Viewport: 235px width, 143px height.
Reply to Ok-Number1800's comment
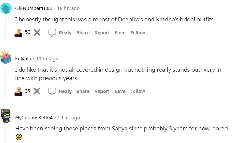click(x=65, y=33)
